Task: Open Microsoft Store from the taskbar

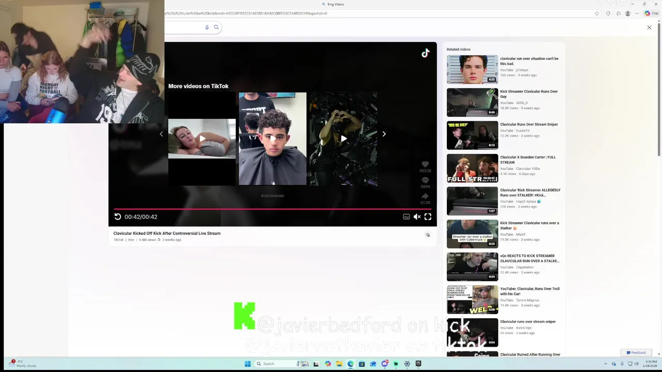Action: point(362,364)
